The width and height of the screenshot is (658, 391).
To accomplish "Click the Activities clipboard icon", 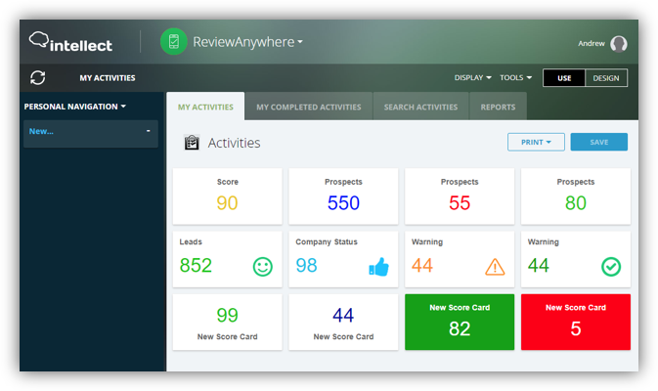I will (x=193, y=143).
